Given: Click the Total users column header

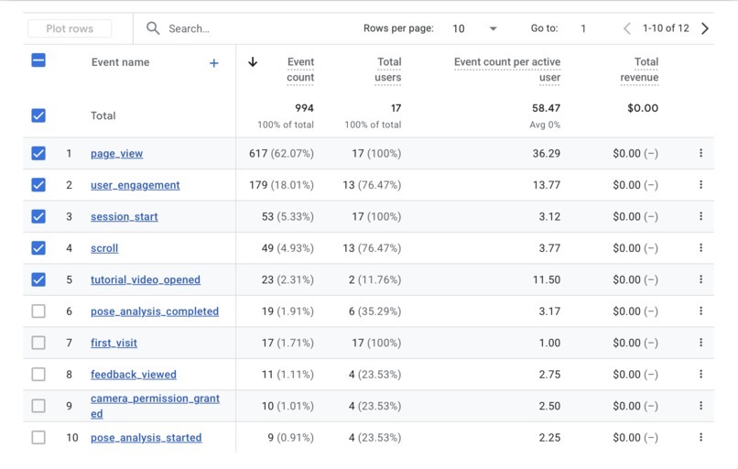Looking at the screenshot, I should pyautogui.click(x=388, y=70).
